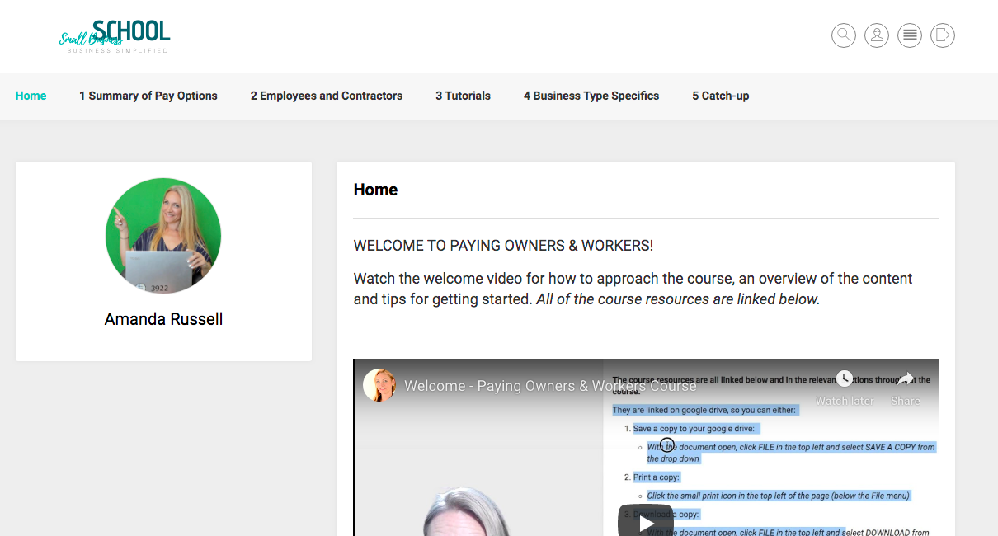Click the Amanda Russell name text

[x=163, y=319]
